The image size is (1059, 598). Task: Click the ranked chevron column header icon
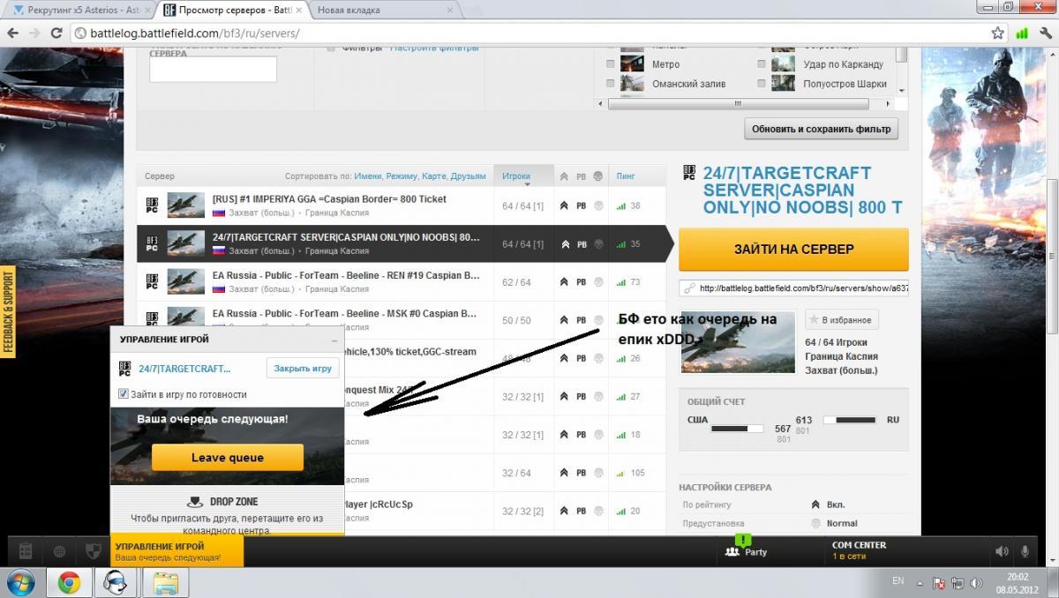(x=564, y=176)
